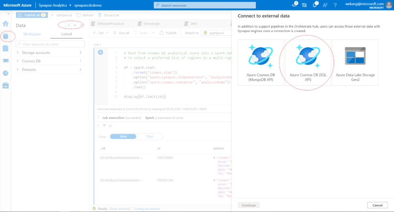Open the Orchestrate hub pipeline icon

(5, 60)
